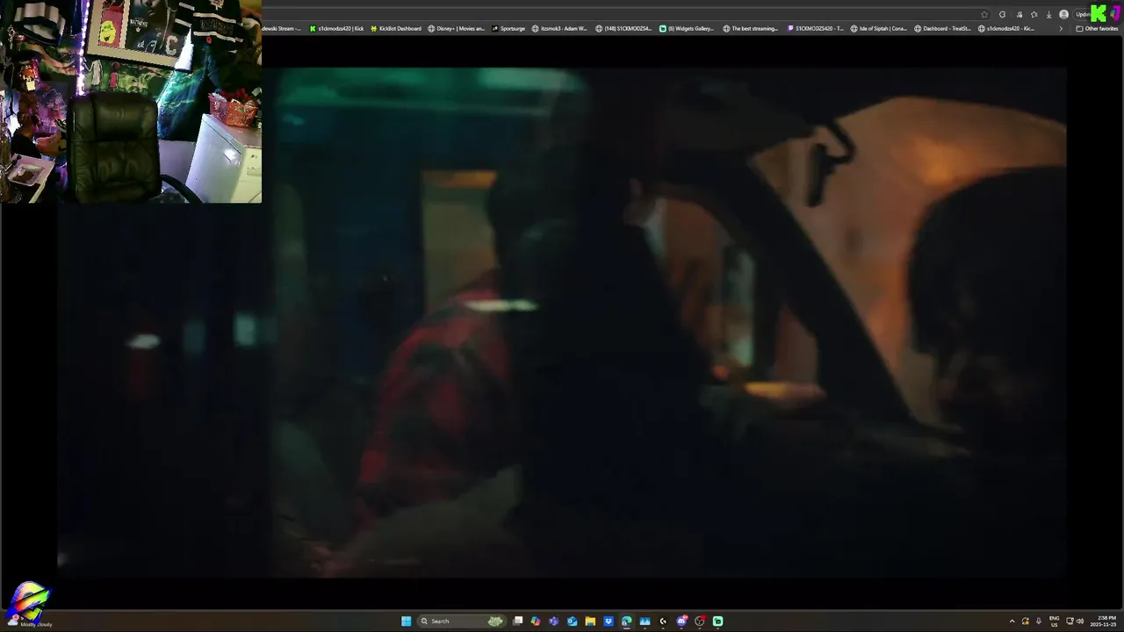This screenshot has height=632, width=1124.
Task: Open the s1ckmodzs420 - Kic... bookmark at the right
Action: coord(1006,28)
